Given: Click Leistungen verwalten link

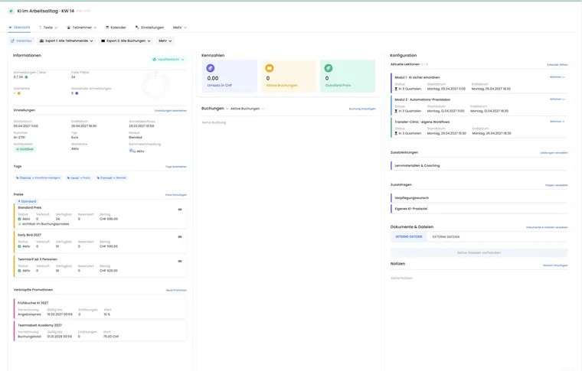Looking at the screenshot, I should (554, 153).
